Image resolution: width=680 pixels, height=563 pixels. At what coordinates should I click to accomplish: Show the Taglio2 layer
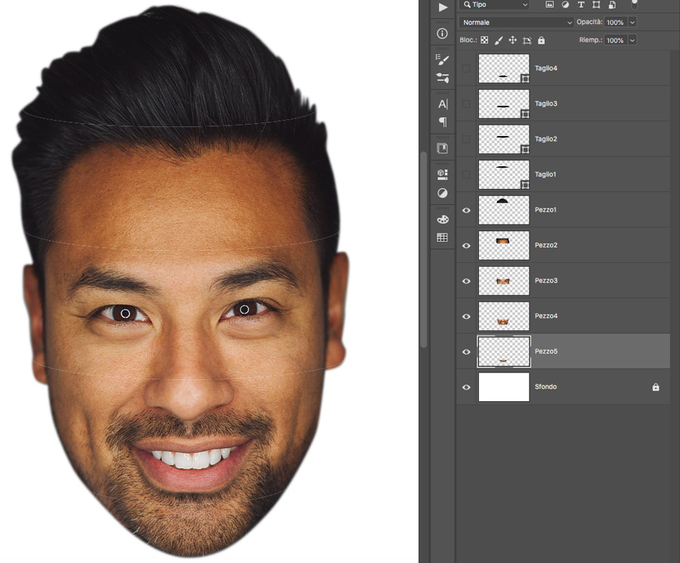(466, 139)
